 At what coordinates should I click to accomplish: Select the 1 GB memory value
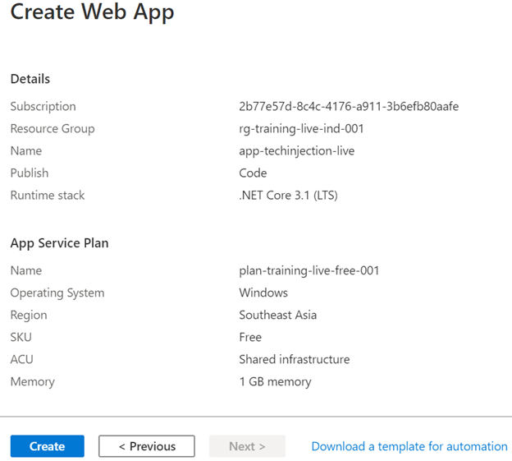pyautogui.click(x=275, y=381)
